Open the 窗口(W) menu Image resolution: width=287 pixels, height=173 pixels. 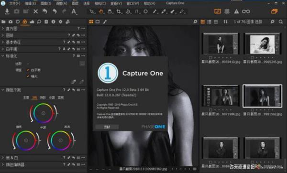(x=132, y=3)
